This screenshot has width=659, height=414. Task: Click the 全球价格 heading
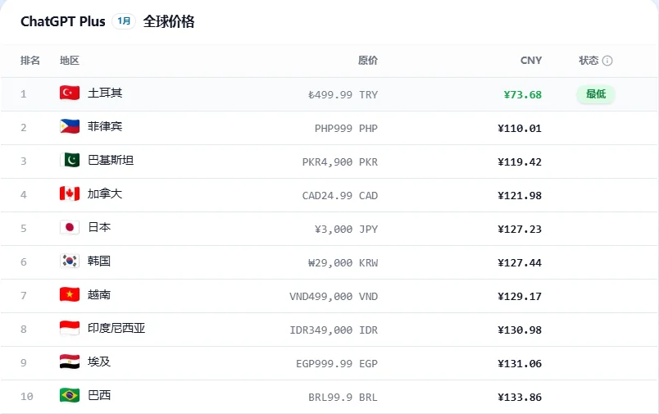pyautogui.click(x=169, y=21)
